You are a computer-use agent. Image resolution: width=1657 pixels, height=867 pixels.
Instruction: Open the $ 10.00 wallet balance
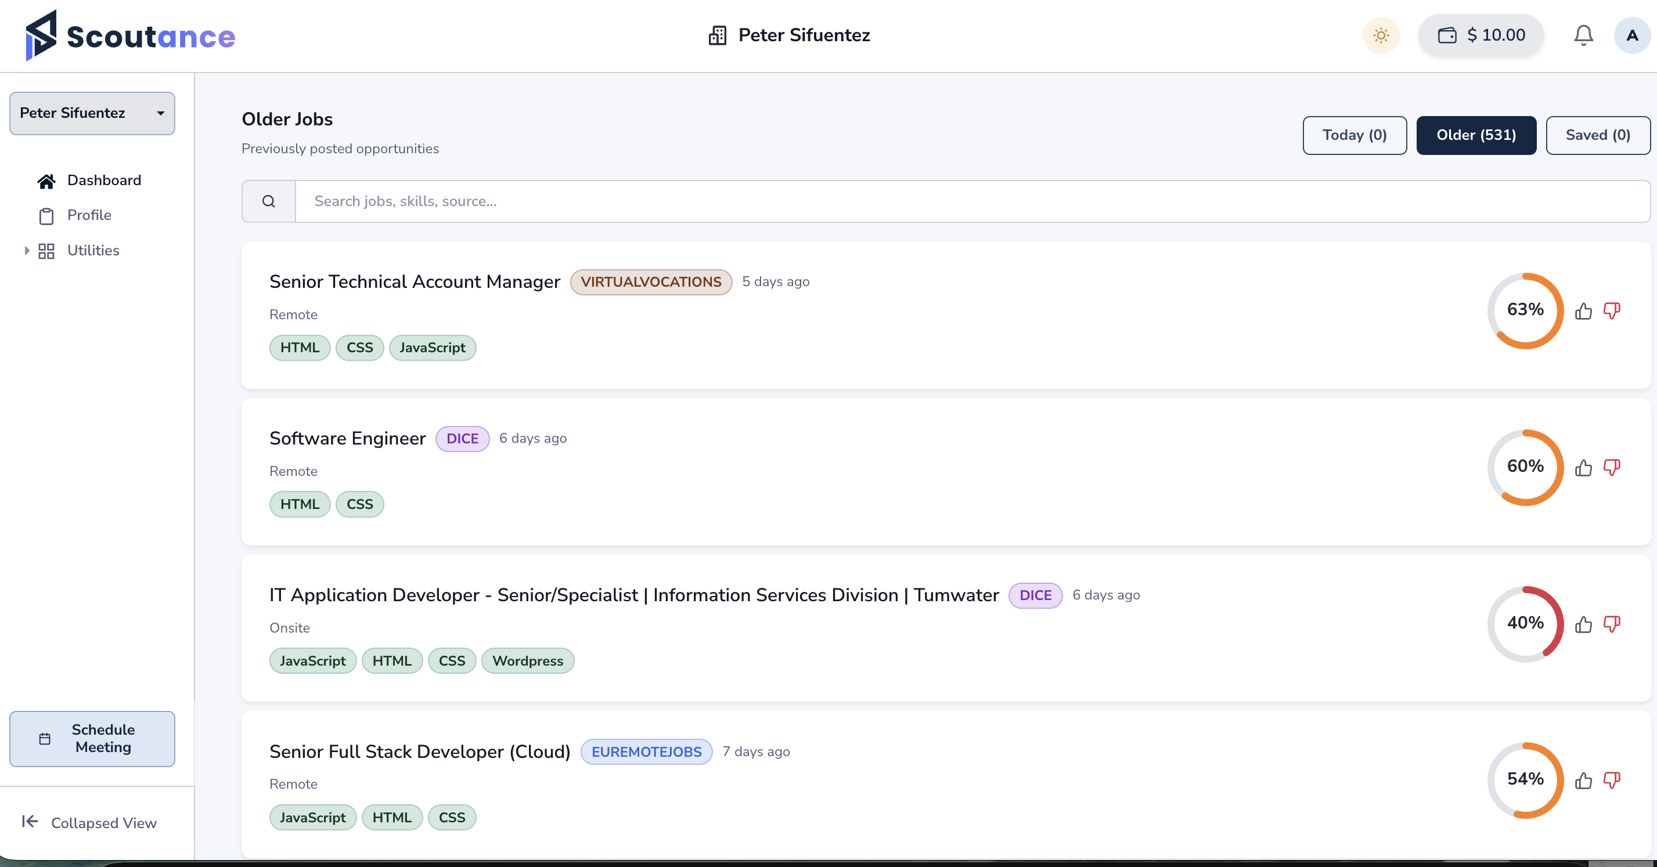pos(1481,35)
